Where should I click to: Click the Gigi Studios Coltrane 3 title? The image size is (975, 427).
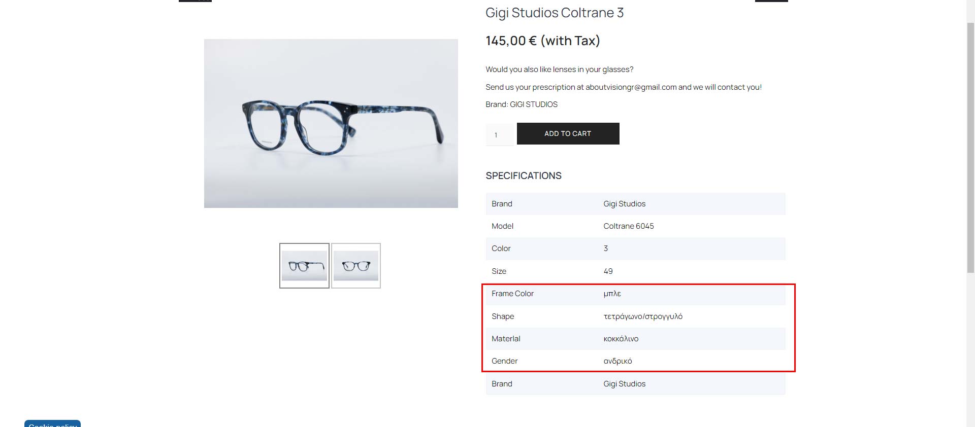[x=555, y=13]
